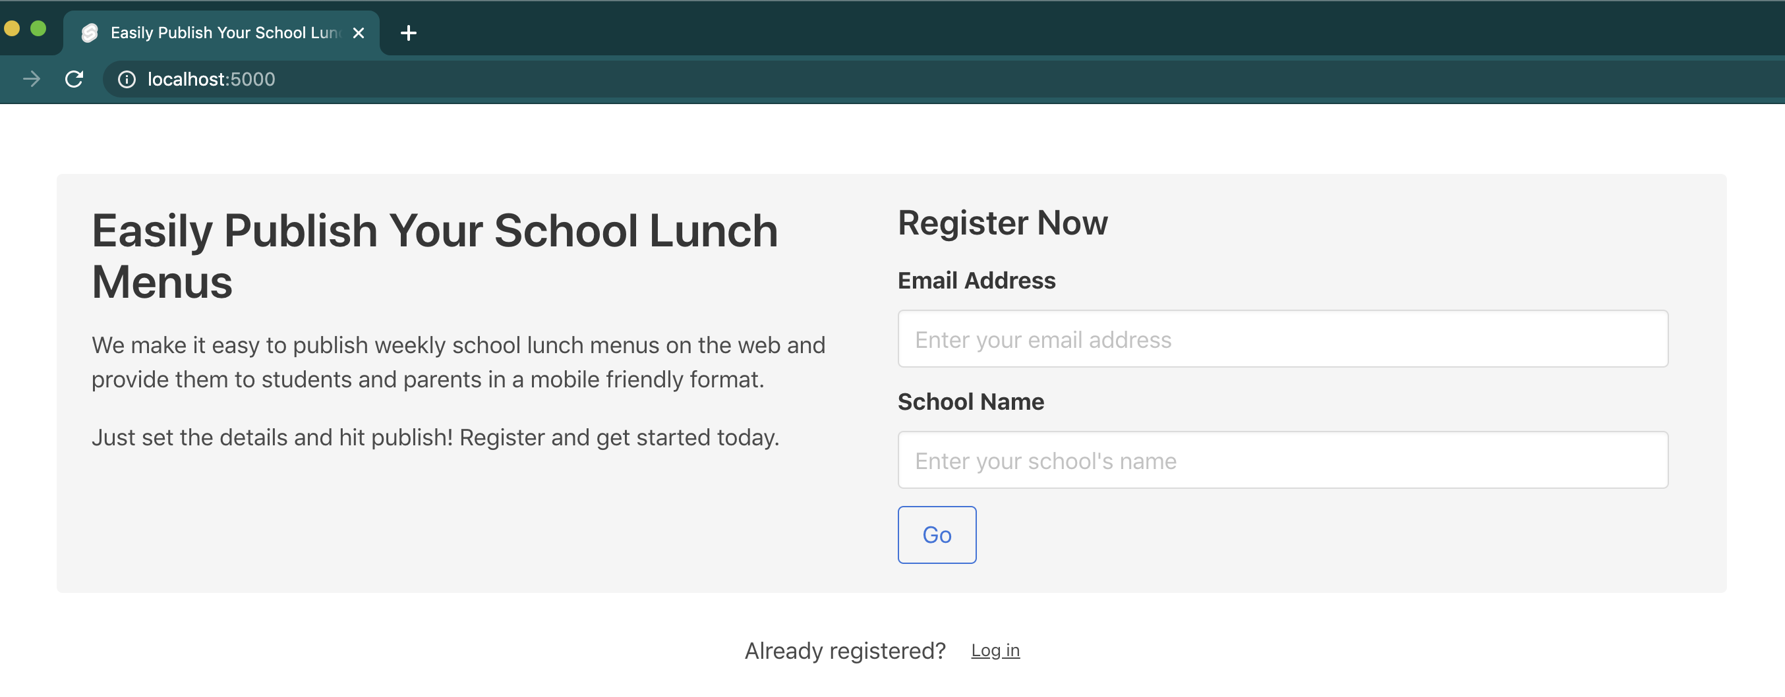Select the Easily Publish Your School Lunch tab
Screen dimensions: 1785x697
[221, 32]
